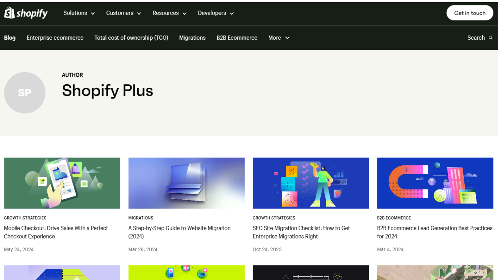Click the Shopify logo

pos(26,13)
